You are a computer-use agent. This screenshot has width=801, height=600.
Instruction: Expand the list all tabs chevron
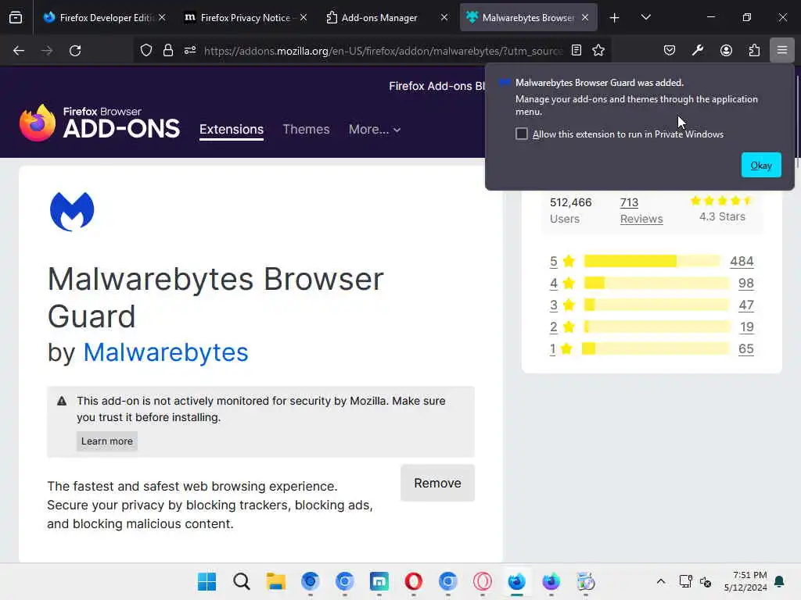pos(645,17)
